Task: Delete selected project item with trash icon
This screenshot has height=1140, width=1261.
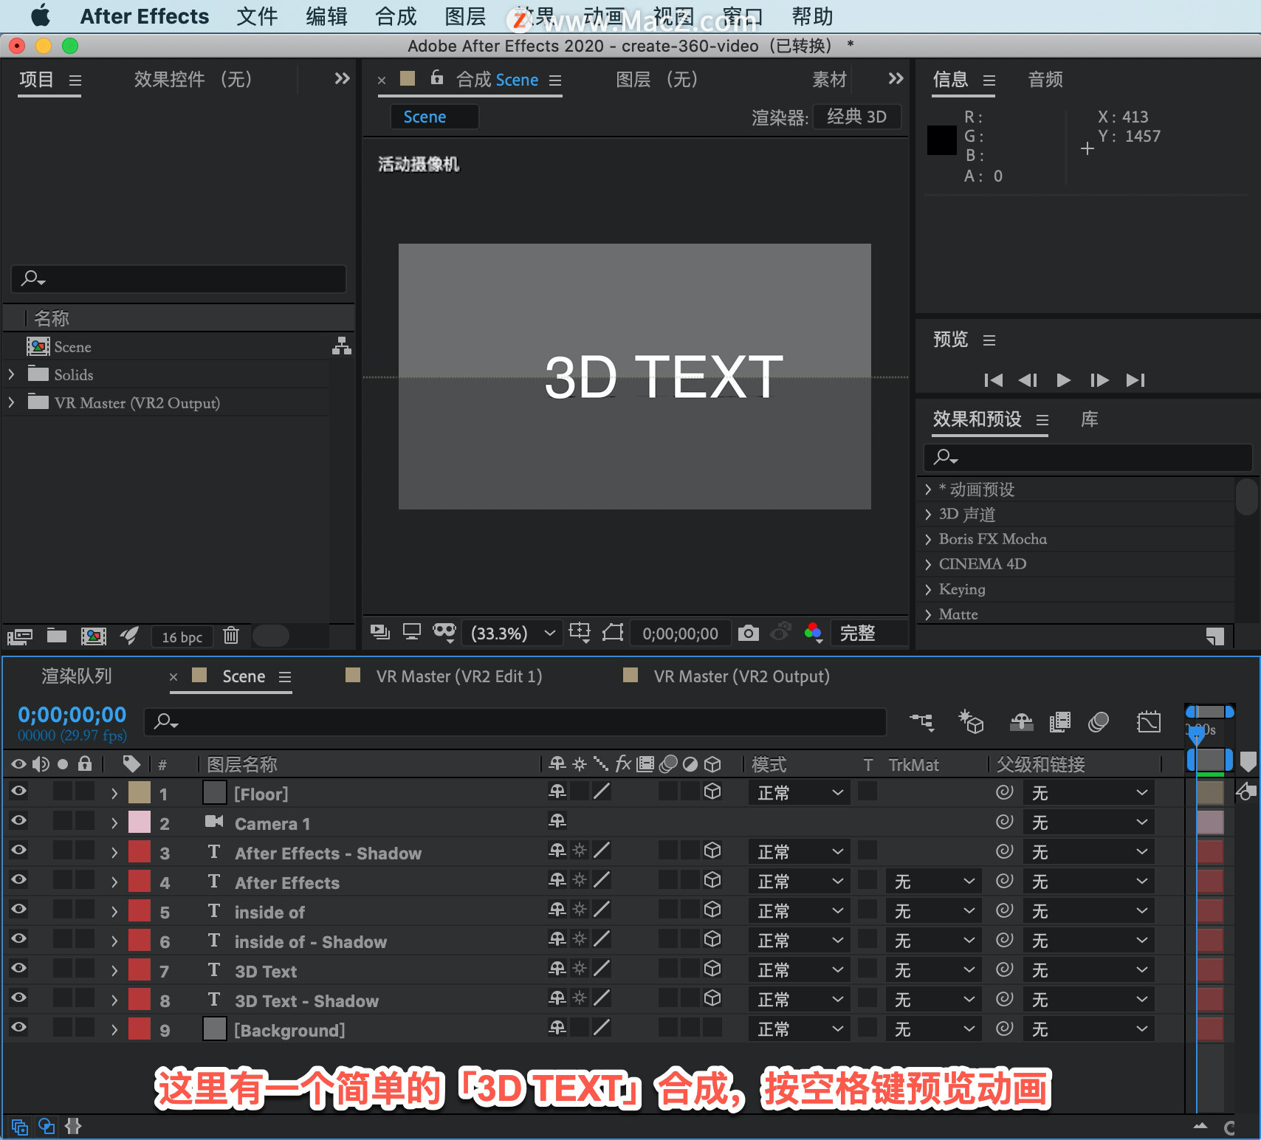Action: [x=231, y=635]
